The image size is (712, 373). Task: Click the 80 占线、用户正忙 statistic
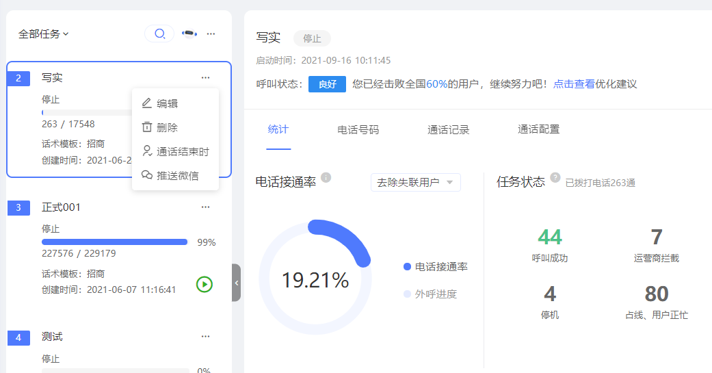(x=657, y=302)
